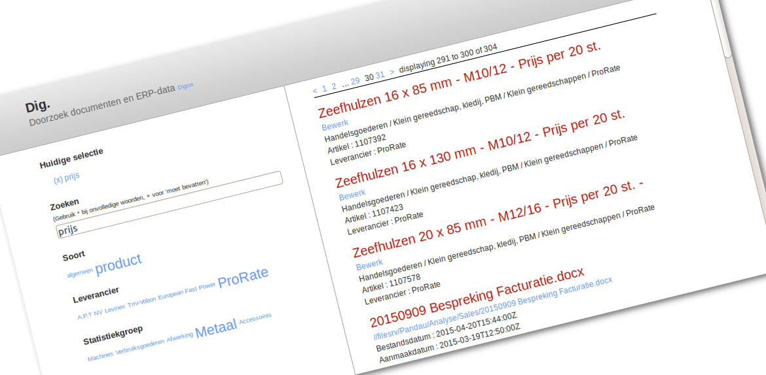Go to results page 31
The image size is (766, 375).
(x=380, y=75)
